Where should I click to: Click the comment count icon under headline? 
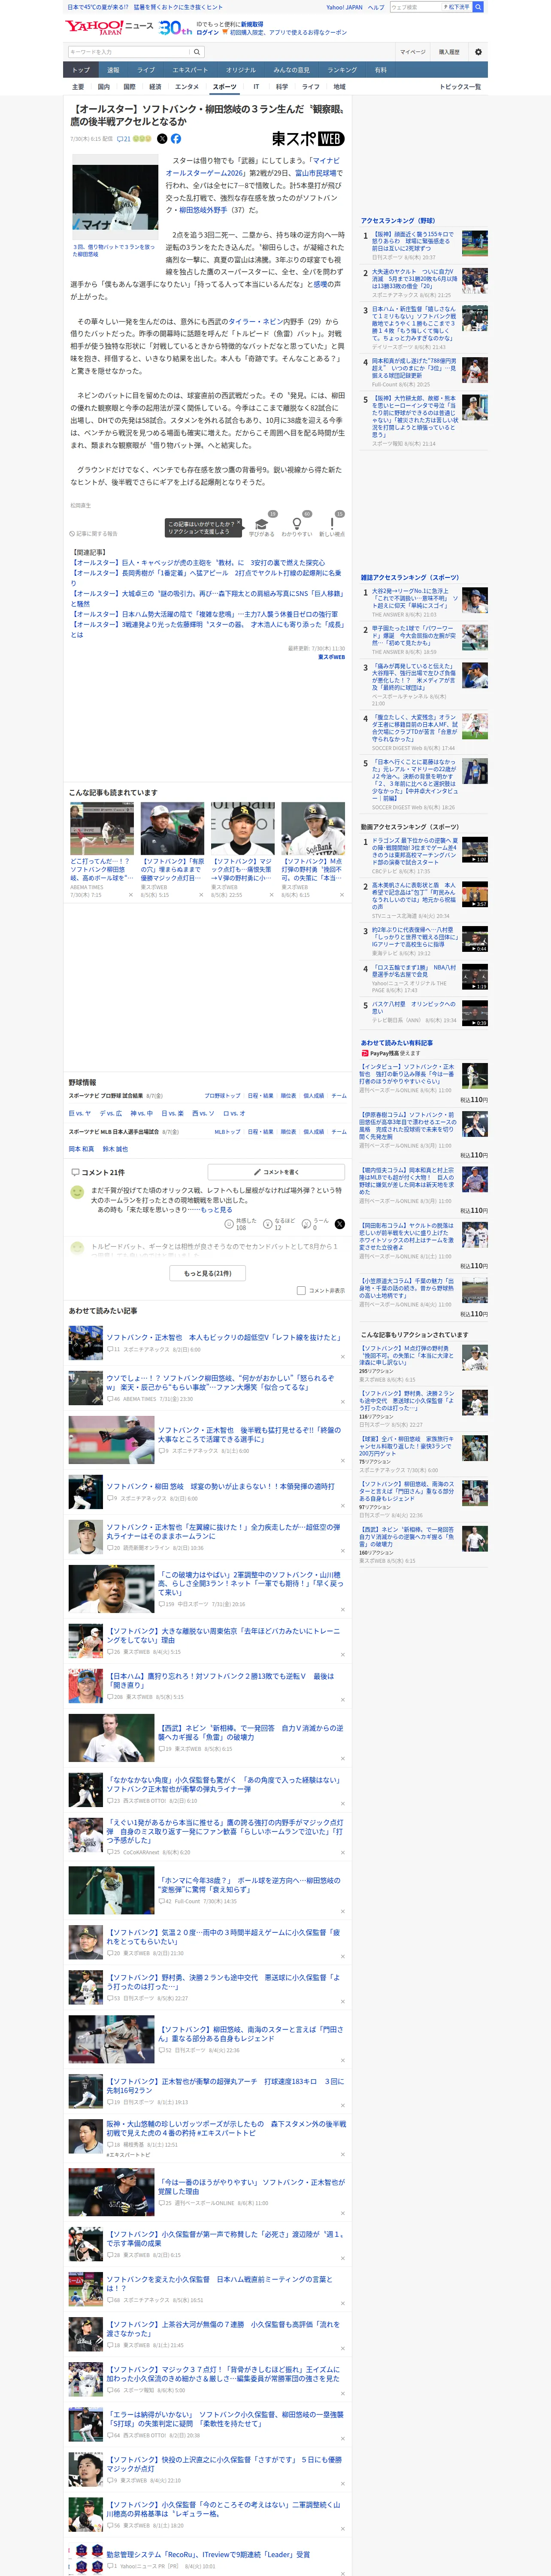tap(124, 139)
